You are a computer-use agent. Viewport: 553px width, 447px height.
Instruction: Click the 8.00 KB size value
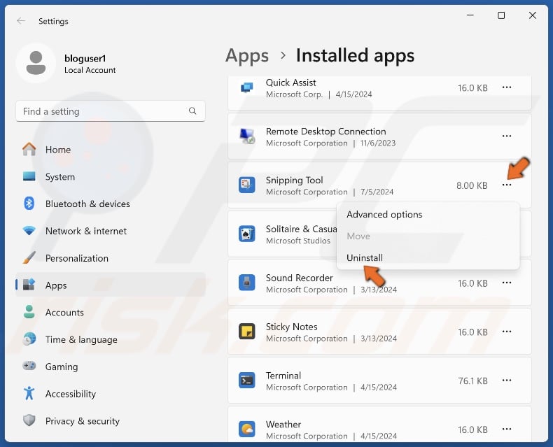click(x=472, y=186)
